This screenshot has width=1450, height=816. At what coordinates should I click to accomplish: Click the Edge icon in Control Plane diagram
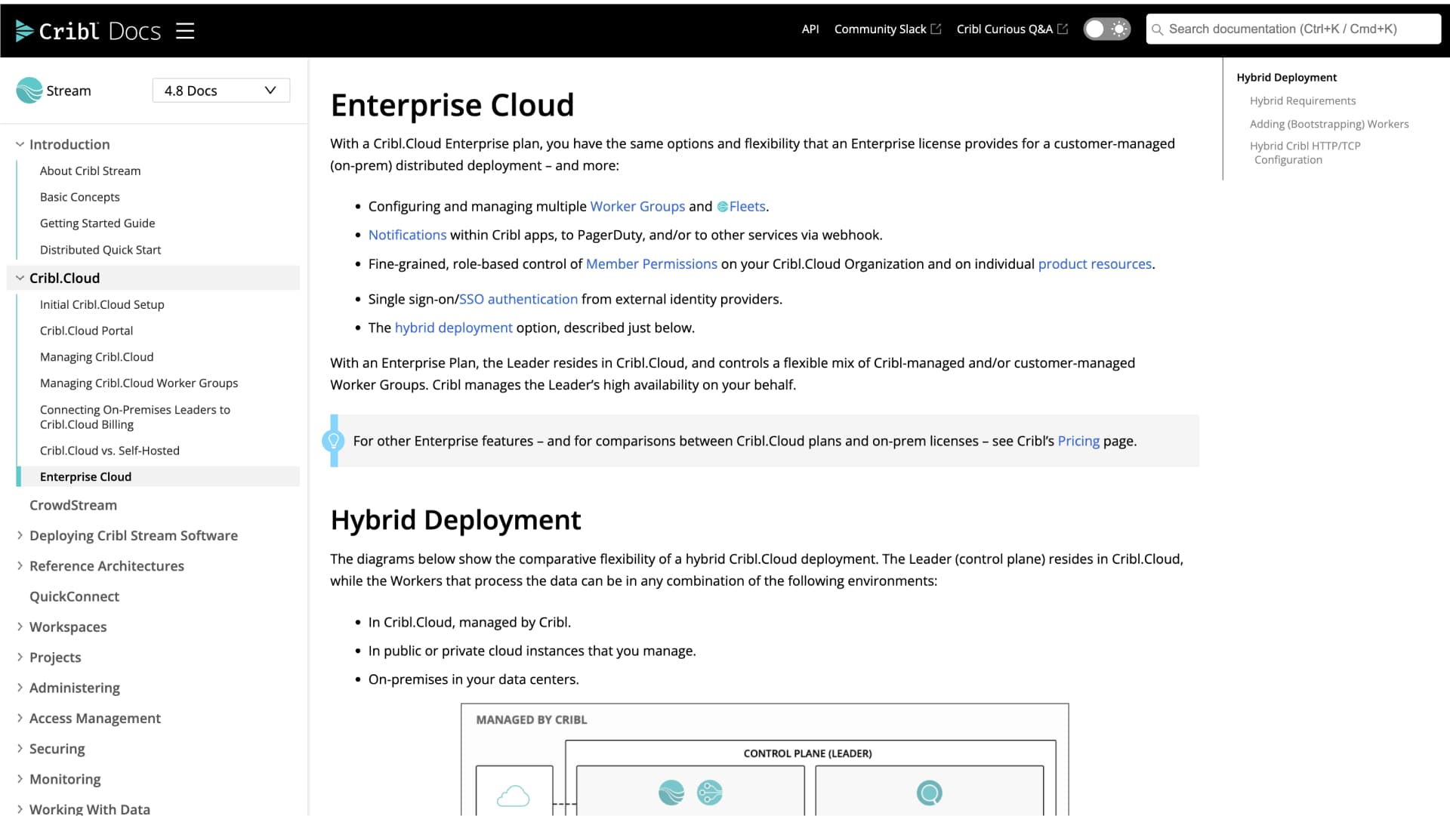click(x=709, y=793)
